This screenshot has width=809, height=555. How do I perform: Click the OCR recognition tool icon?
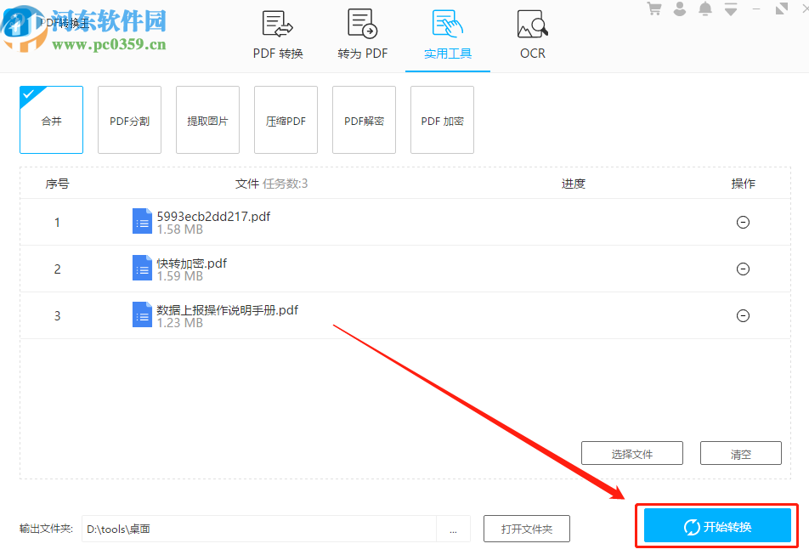[x=532, y=24]
